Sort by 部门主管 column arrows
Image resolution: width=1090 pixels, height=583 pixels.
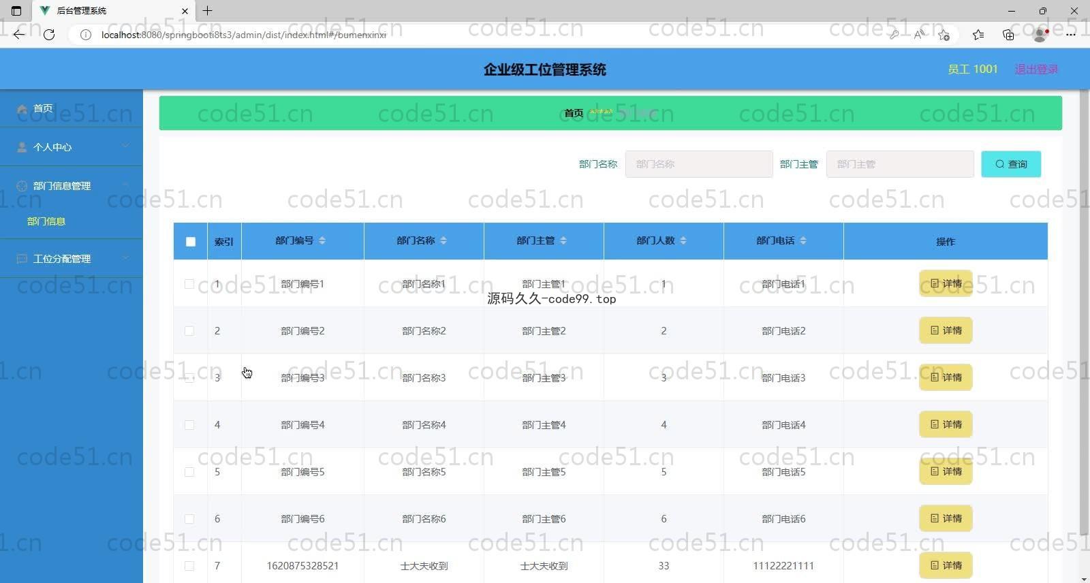[x=563, y=240]
